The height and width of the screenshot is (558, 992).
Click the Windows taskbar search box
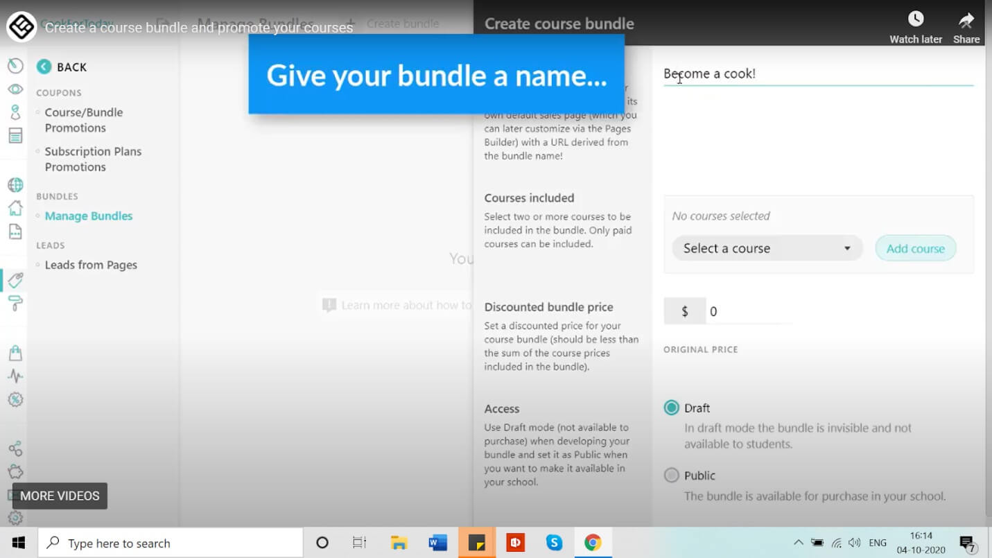tap(171, 543)
